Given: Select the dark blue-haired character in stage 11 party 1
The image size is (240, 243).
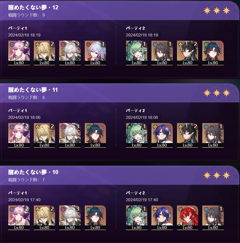Looking at the screenshot, I should [95, 135].
